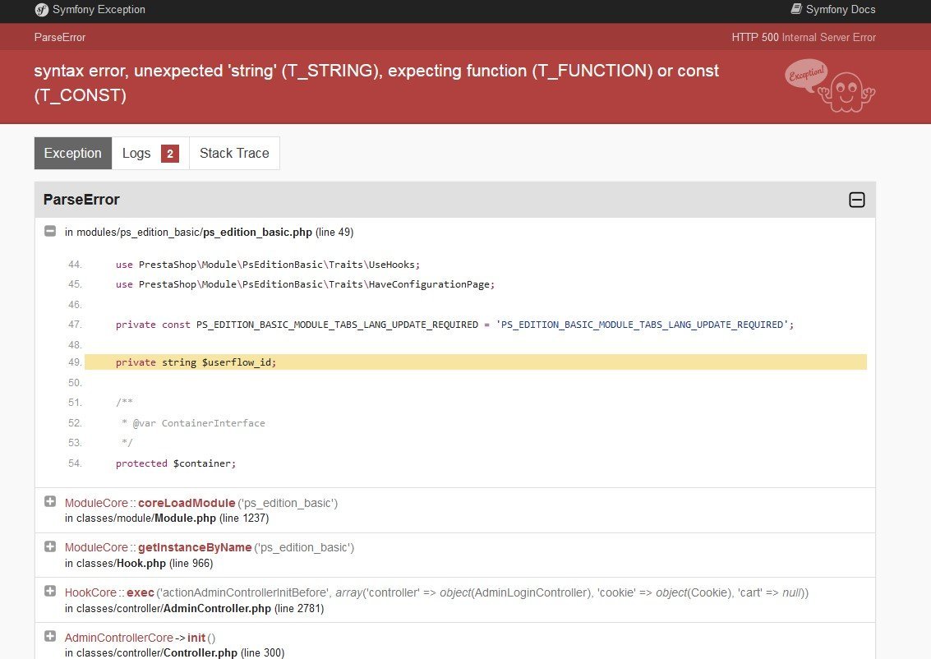Screen dimensions: 931x659
Task: Switch to the Logs tab
Action: (x=150, y=153)
